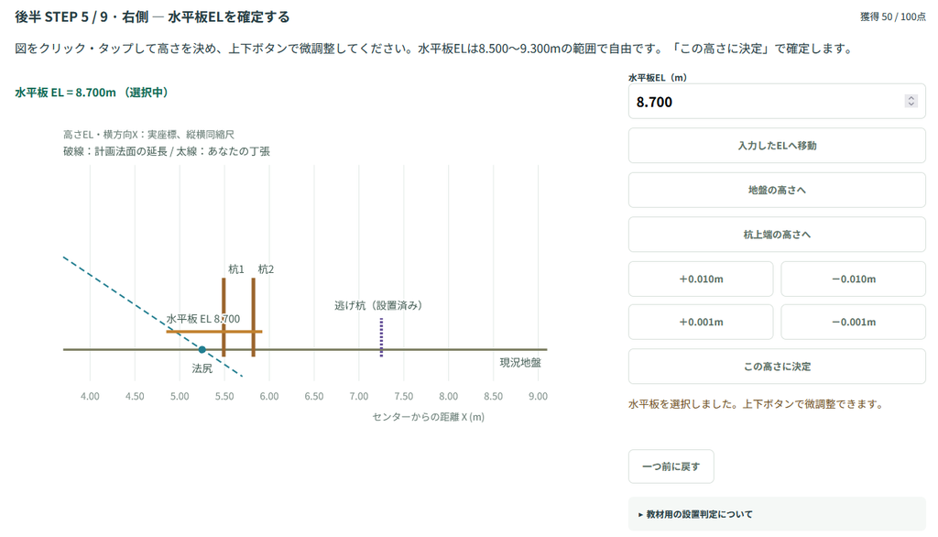Click the 杭2 vertical stake in diagram

253,317
